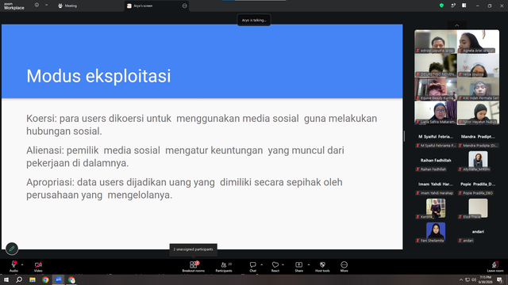Click Raihan Fadhillah participant tile
Viewport: 508px width, 285px height.
click(436, 161)
